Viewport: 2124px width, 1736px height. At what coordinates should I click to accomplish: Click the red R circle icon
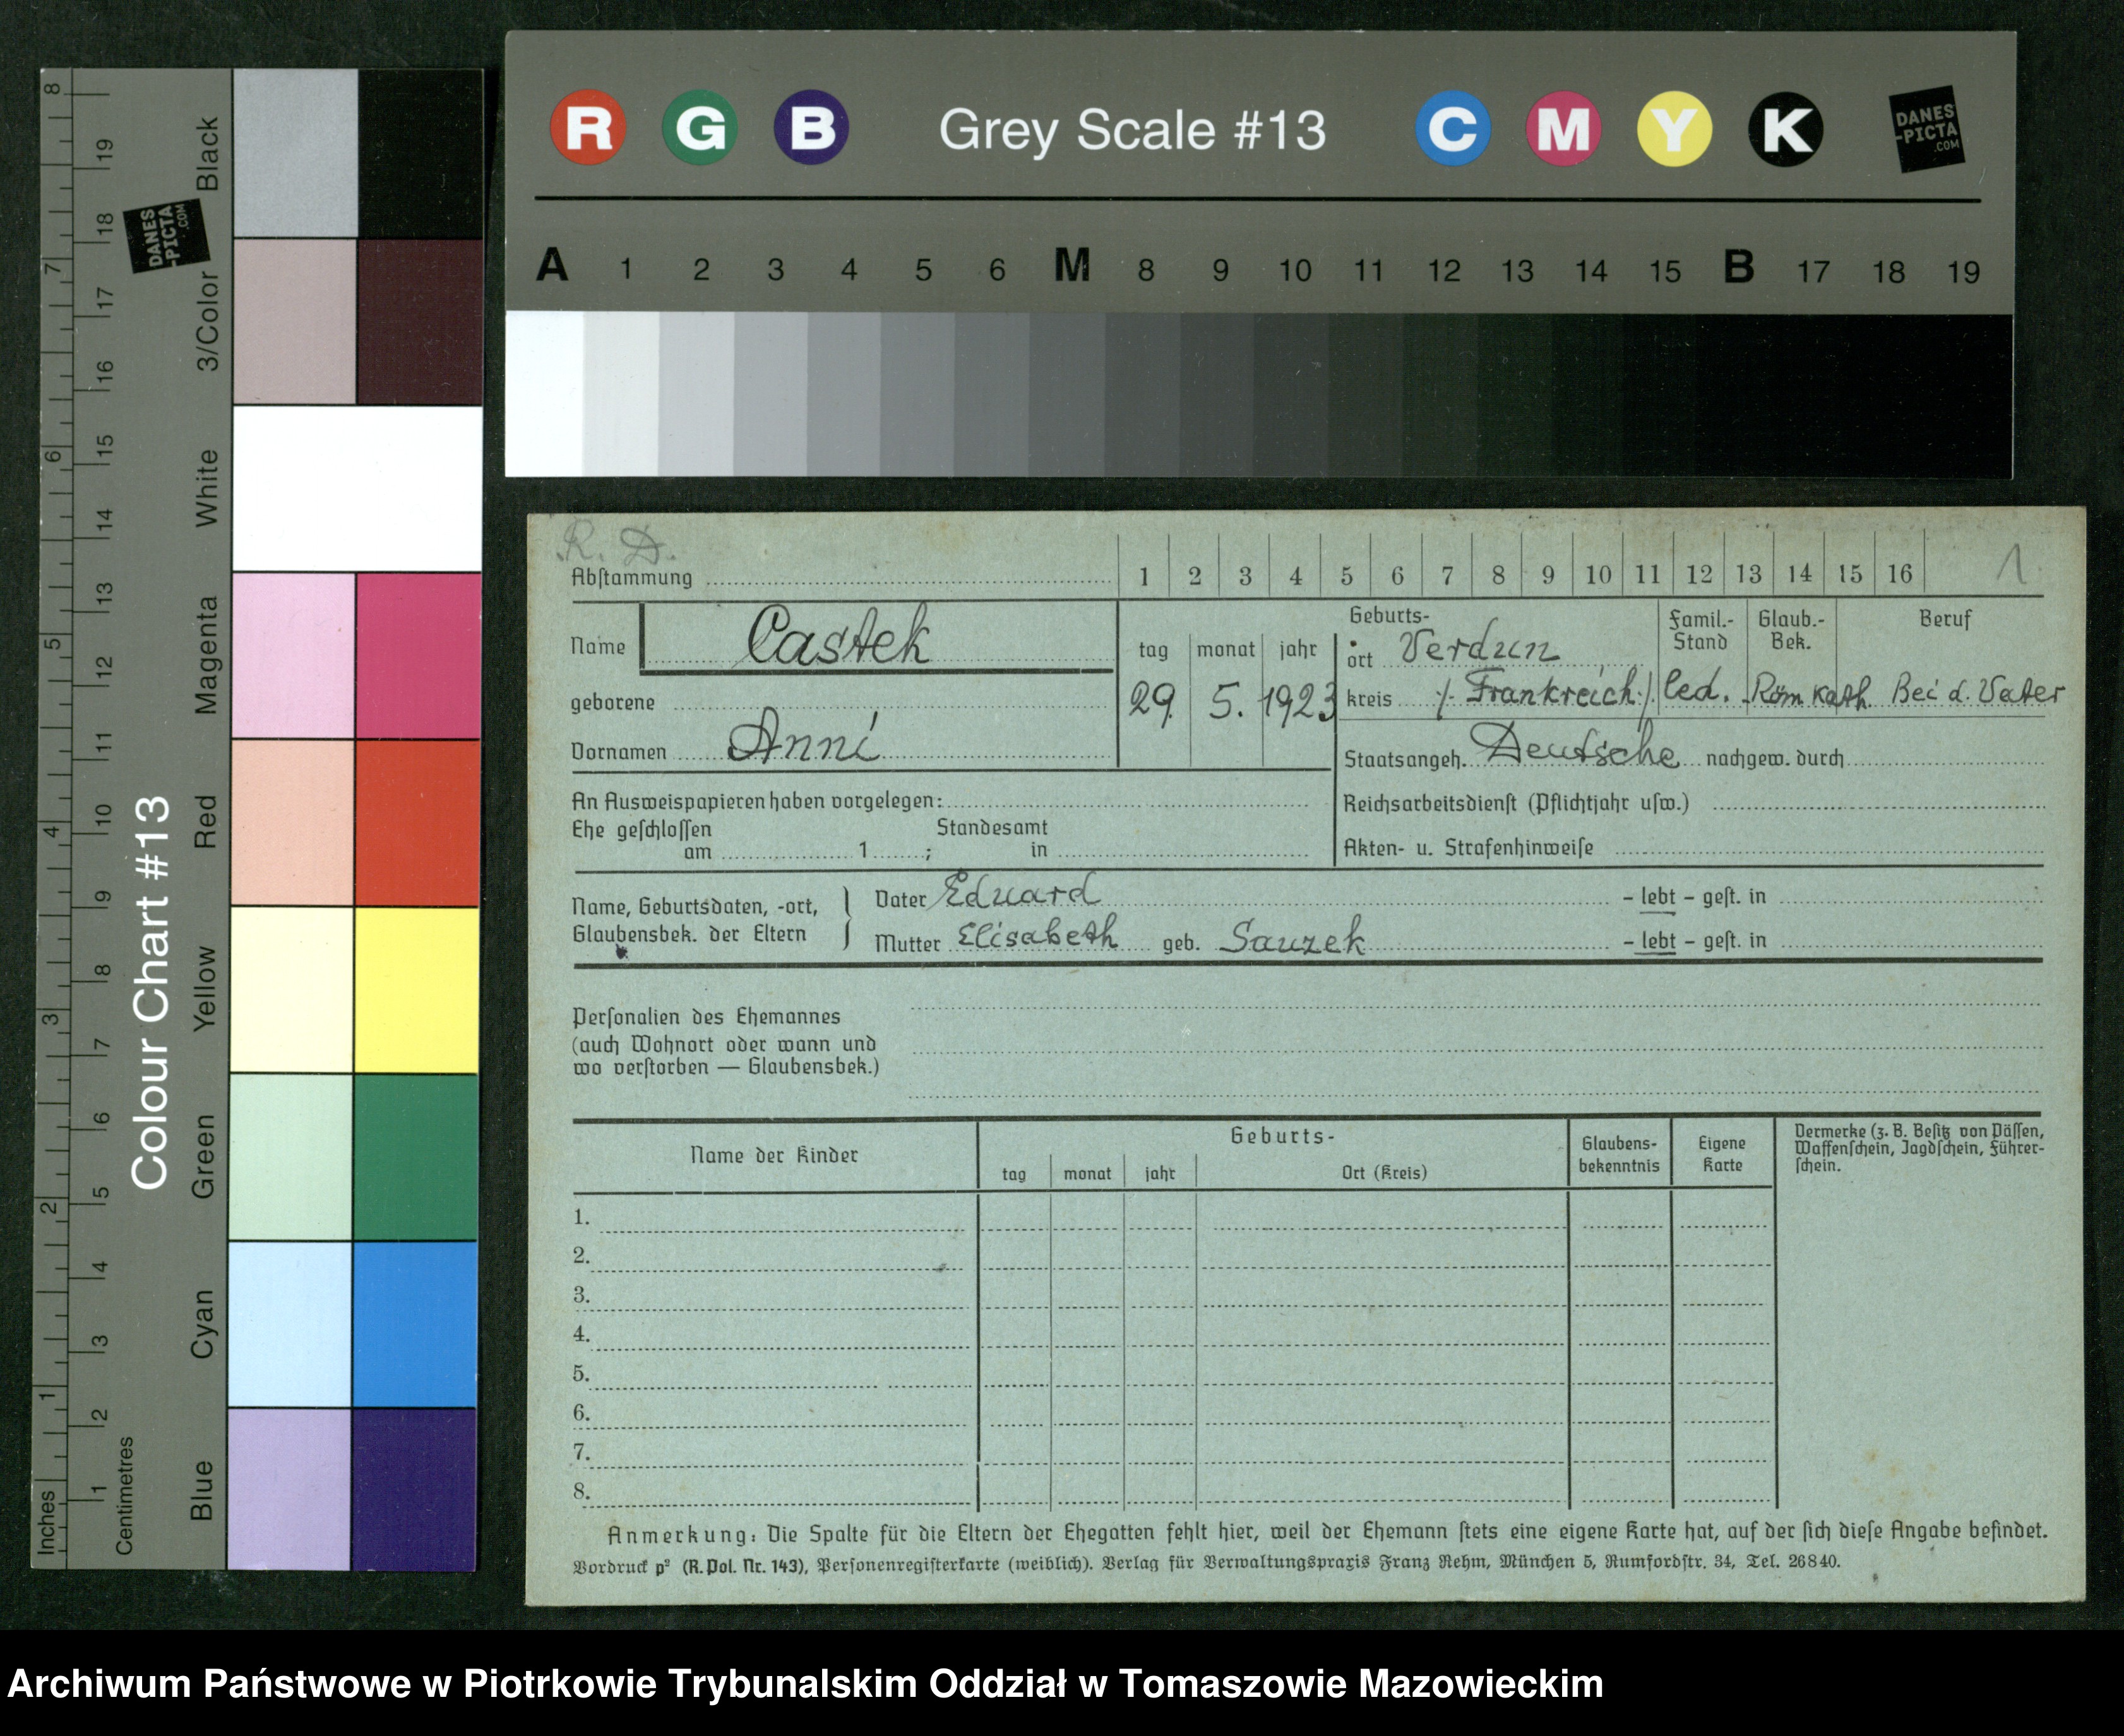pyautogui.click(x=588, y=128)
